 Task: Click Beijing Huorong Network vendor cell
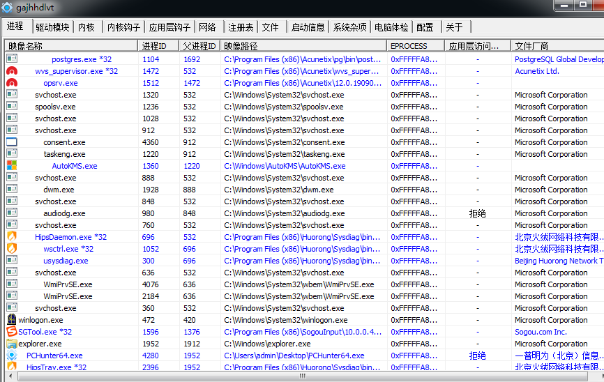[x=559, y=261]
